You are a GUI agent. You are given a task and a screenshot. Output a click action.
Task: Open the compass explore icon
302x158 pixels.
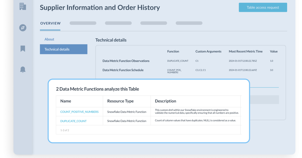(x=23, y=28)
